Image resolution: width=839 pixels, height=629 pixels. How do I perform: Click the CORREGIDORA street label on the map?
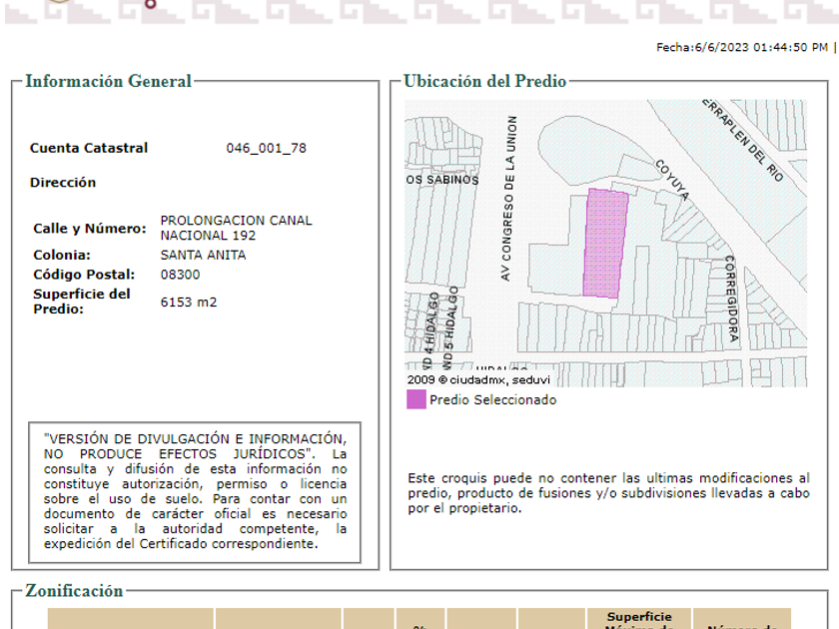(x=730, y=299)
